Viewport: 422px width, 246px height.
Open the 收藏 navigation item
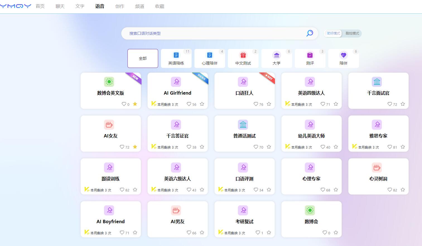pos(159,6)
